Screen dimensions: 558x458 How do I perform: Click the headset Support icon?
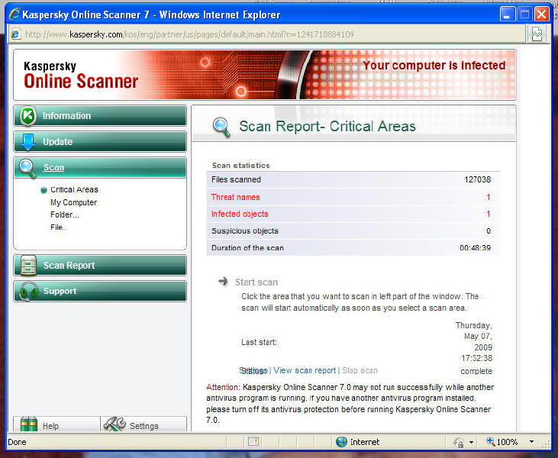[x=29, y=292]
